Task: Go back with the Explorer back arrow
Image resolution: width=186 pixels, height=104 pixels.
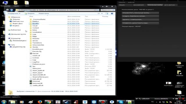Action: (7, 10)
